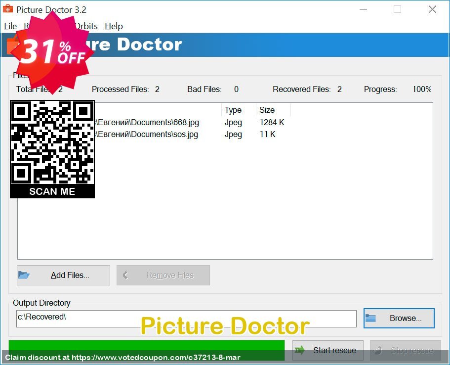Click the folder icon on Add Files
This screenshot has width=450, height=365.
coord(24,275)
